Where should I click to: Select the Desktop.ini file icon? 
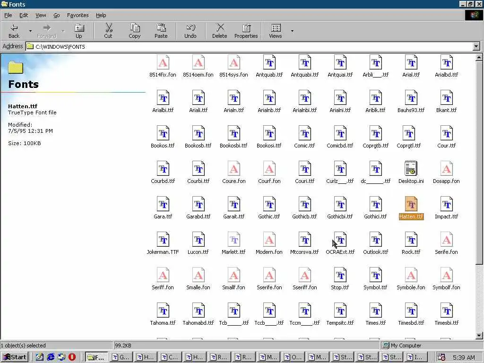[411, 169]
